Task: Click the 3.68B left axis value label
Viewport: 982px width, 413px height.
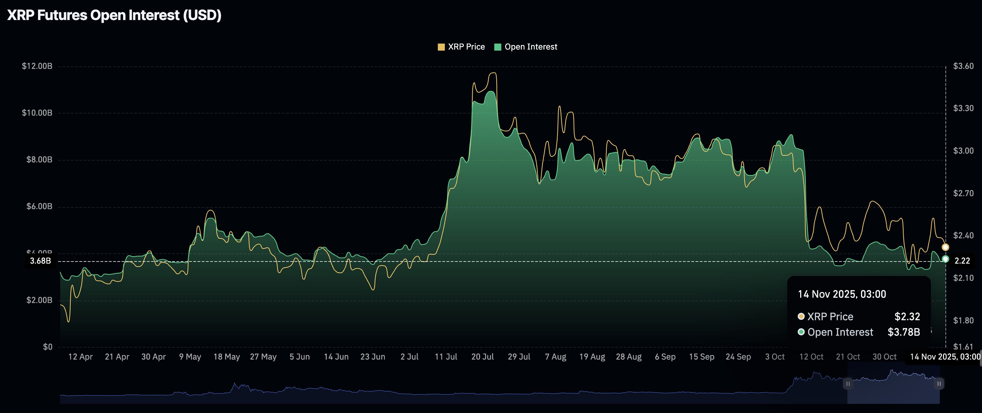Action: pyautogui.click(x=41, y=262)
